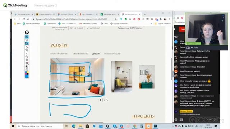Select the eraser tool in annotation toolbar
230x129 pixels.
27,50
